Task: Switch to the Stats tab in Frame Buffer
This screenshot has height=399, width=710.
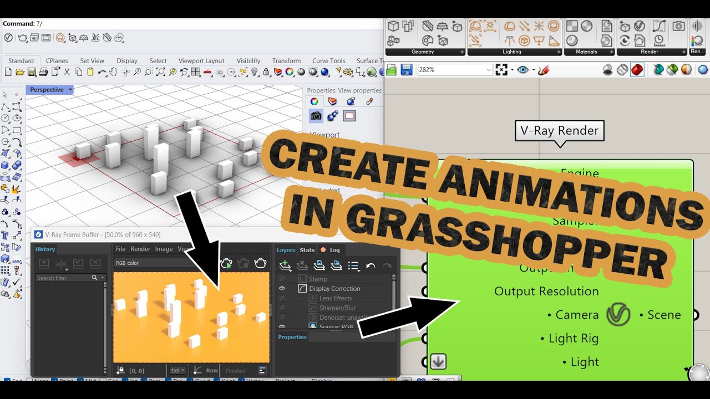Action: (x=307, y=250)
